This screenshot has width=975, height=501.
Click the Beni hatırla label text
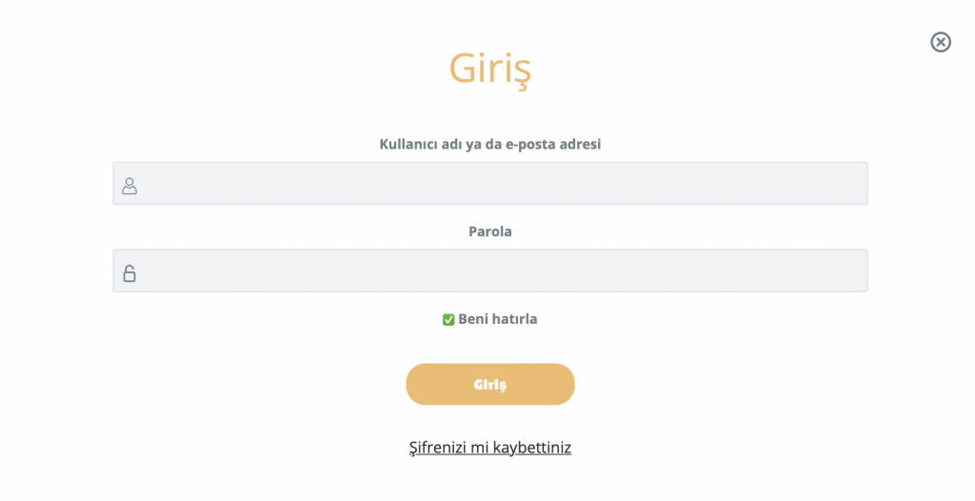click(x=498, y=319)
